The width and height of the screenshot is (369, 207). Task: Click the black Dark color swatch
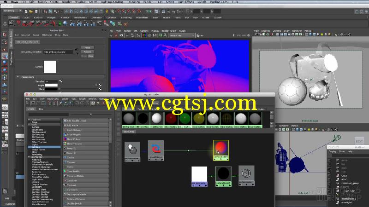point(51,89)
